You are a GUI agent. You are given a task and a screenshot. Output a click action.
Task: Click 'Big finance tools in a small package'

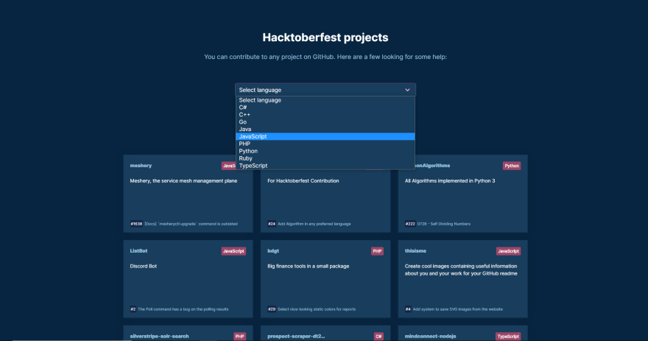309,266
